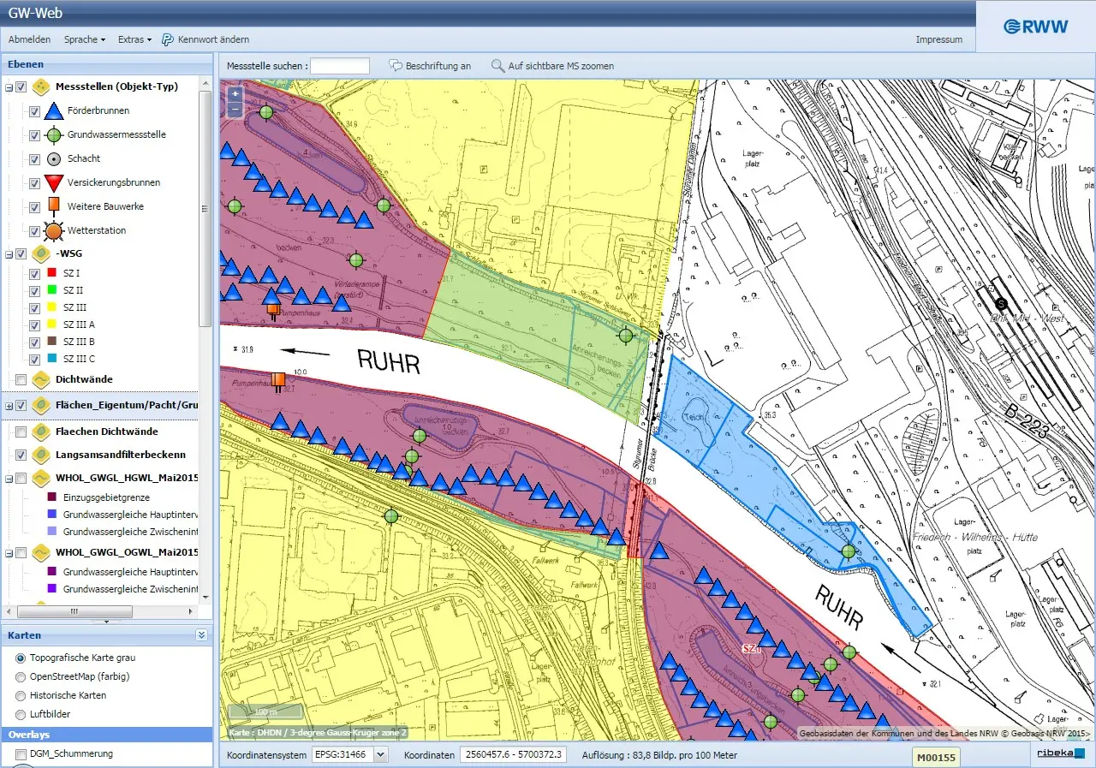Click the Versickerungsbrunnen red triangle legend icon
This screenshot has height=768, width=1096.
click(x=53, y=182)
